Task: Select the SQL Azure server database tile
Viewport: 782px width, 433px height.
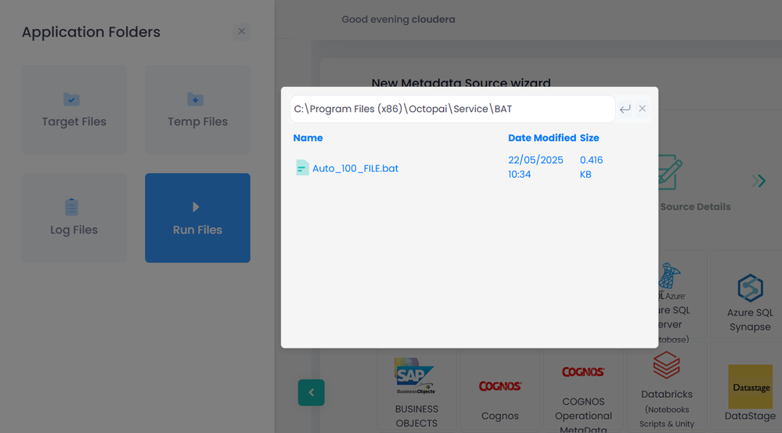Action: pyautogui.click(x=681, y=294)
